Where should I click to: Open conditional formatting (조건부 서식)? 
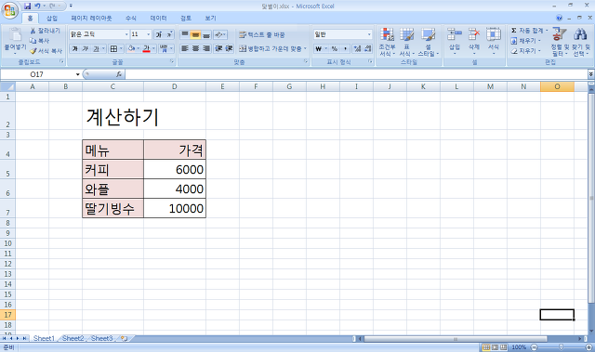pyautogui.click(x=387, y=42)
